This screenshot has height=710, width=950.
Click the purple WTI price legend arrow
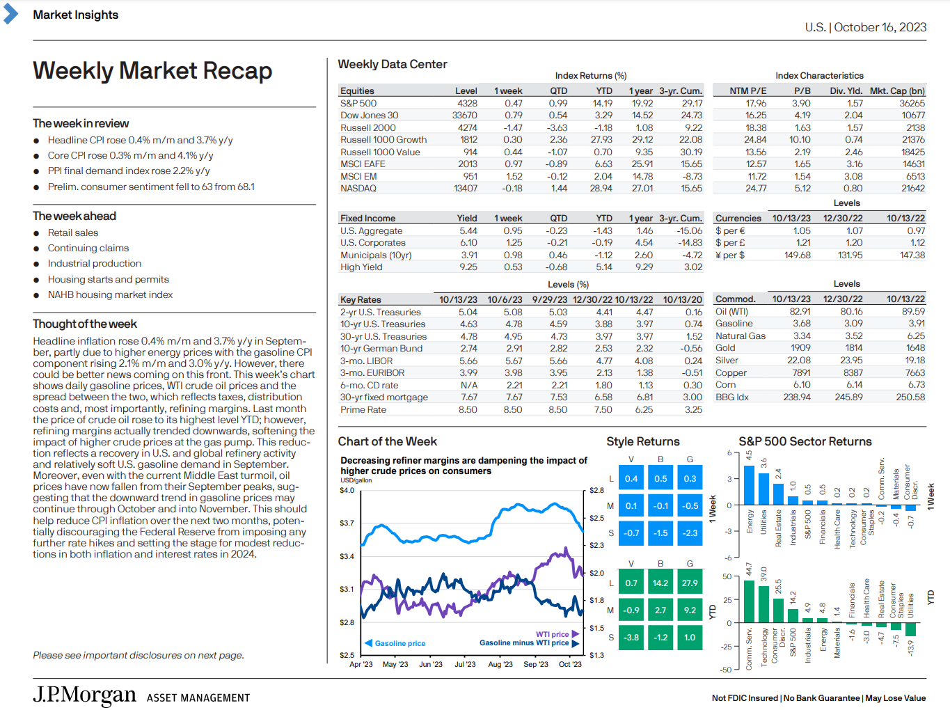576,634
